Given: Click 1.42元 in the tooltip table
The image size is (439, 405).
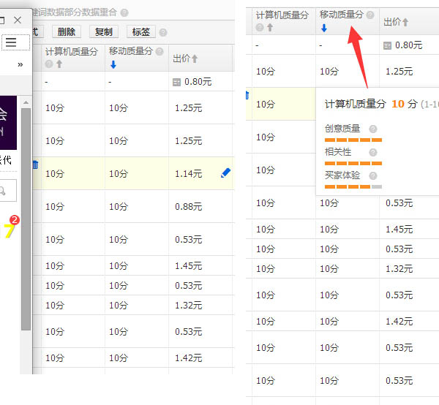Looking at the screenshot, I should 399,322.
